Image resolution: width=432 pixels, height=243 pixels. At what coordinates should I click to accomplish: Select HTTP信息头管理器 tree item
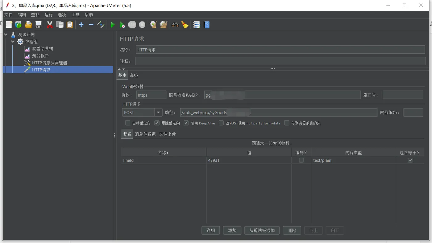[x=50, y=63]
